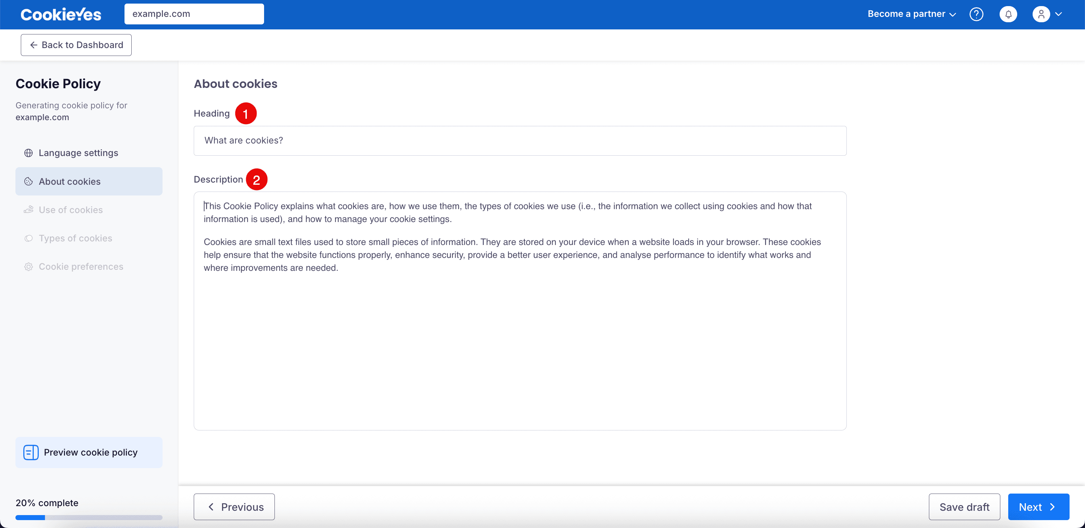Viewport: 1085px width, 528px height.
Task: Go Back to Dashboard
Action: click(x=76, y=44)
